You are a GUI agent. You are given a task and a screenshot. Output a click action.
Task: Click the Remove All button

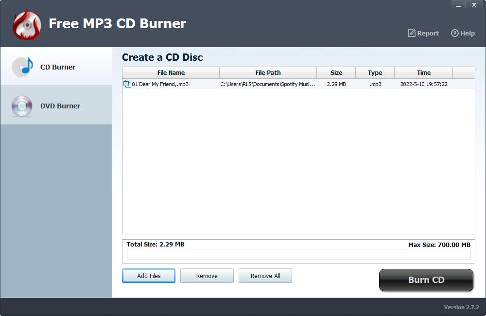(265, 276)
